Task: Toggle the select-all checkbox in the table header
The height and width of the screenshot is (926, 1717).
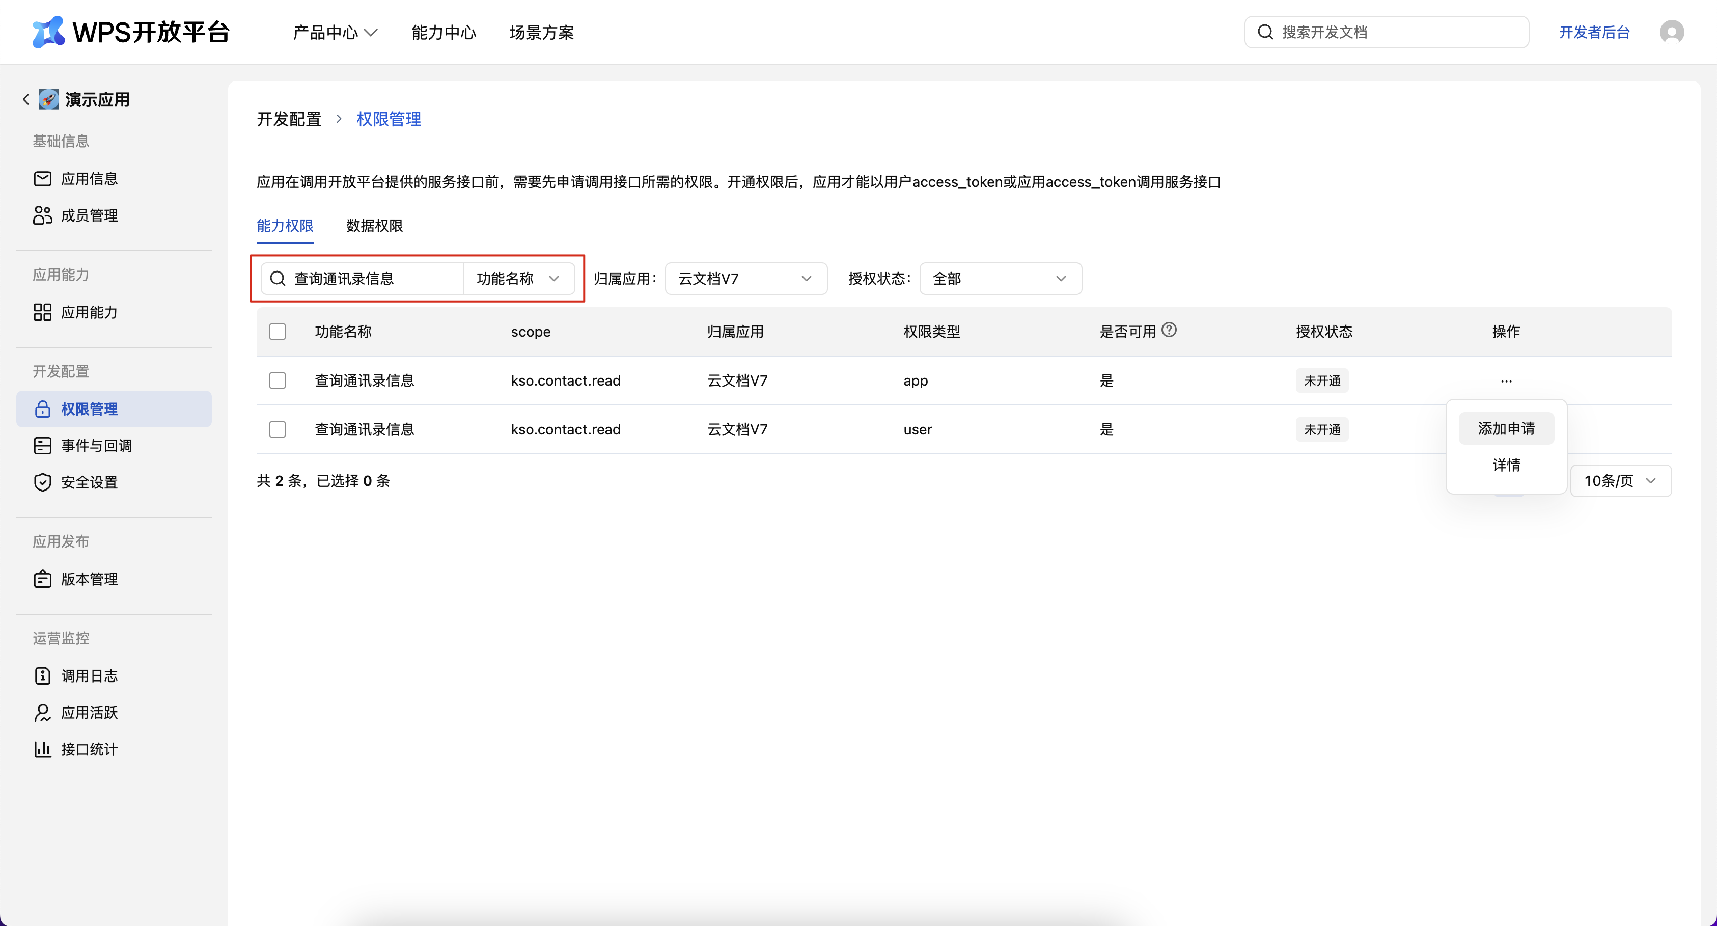Action: (278, 332)
